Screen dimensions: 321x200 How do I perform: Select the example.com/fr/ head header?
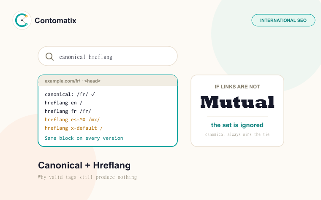pos(108,81)
